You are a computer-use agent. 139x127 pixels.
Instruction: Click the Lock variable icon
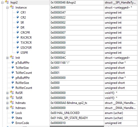[13, 112]
